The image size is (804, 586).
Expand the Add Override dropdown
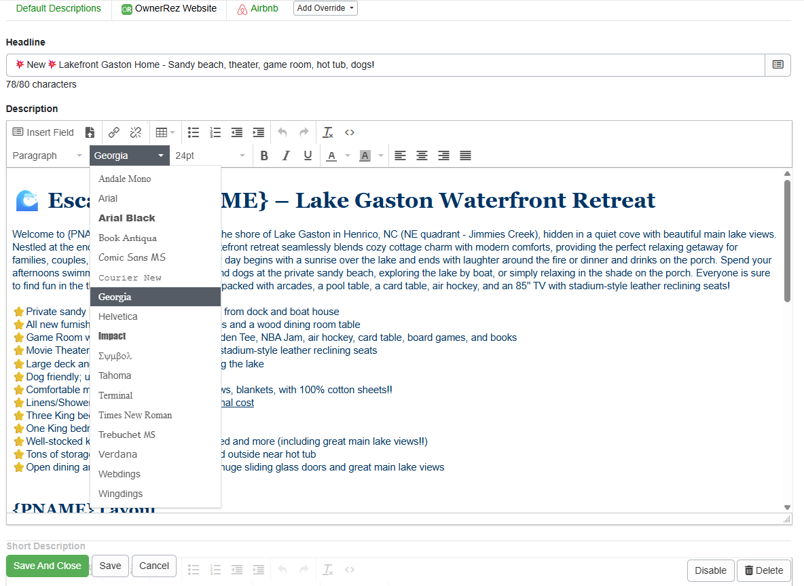point(325,8)
